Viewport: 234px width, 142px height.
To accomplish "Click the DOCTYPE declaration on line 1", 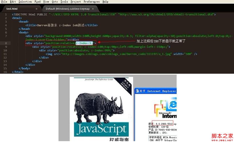I will point(114,15).
